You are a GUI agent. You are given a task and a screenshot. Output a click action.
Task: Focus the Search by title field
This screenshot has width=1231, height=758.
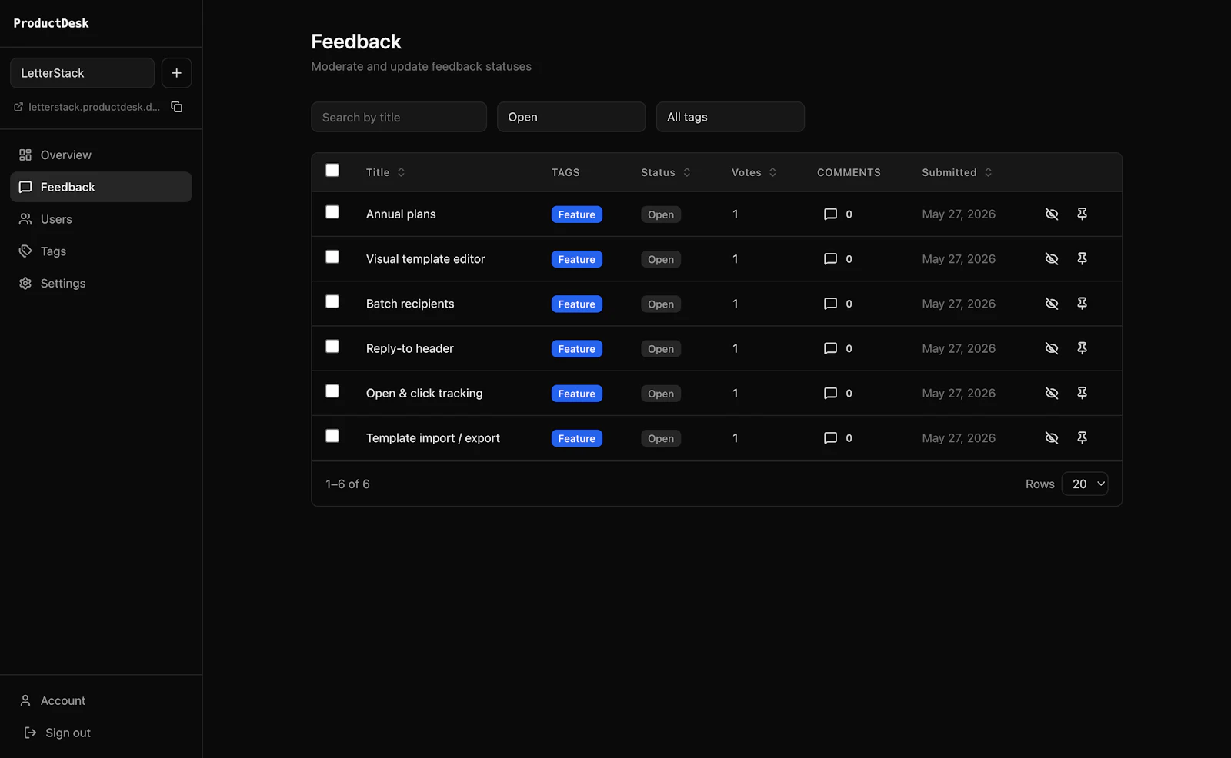point(399,117)
